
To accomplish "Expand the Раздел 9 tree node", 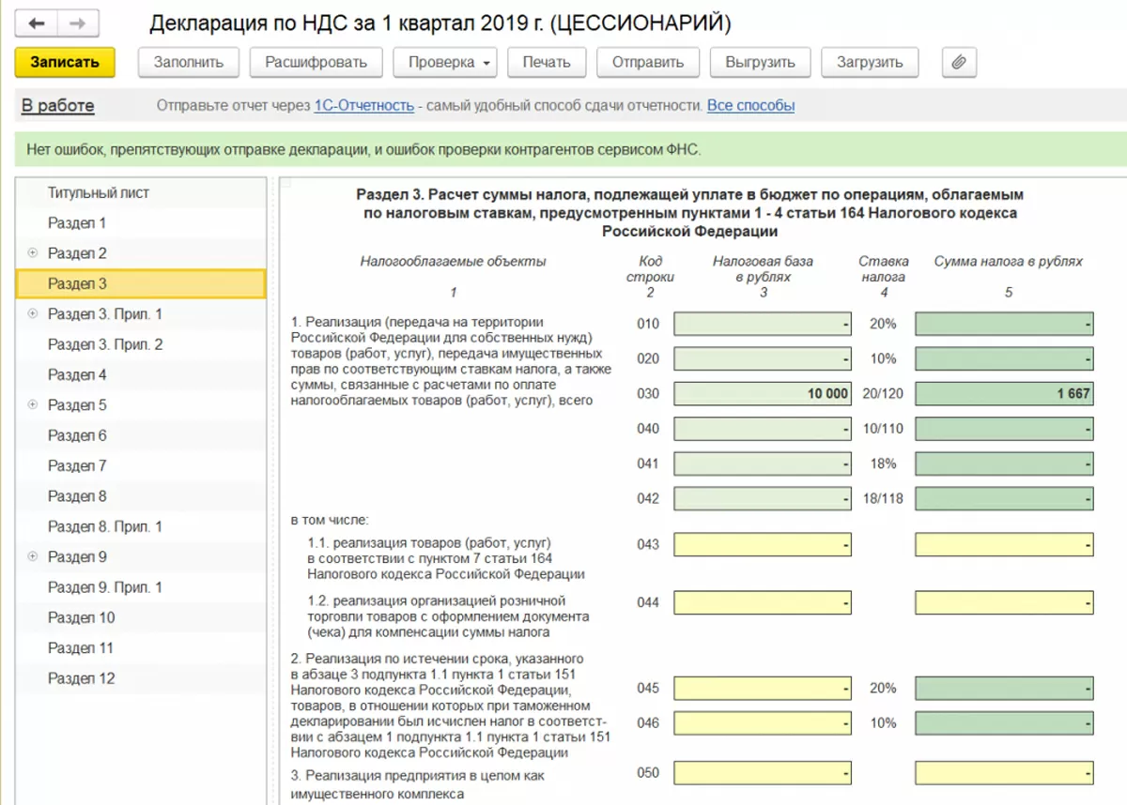I will point(33,557).
